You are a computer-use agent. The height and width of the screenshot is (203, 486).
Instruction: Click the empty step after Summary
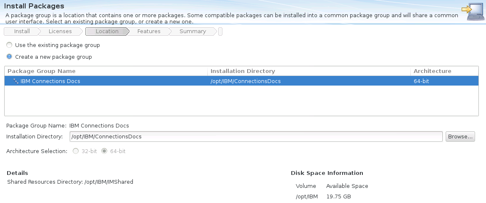pyautogui.click(x=220, y=31)
